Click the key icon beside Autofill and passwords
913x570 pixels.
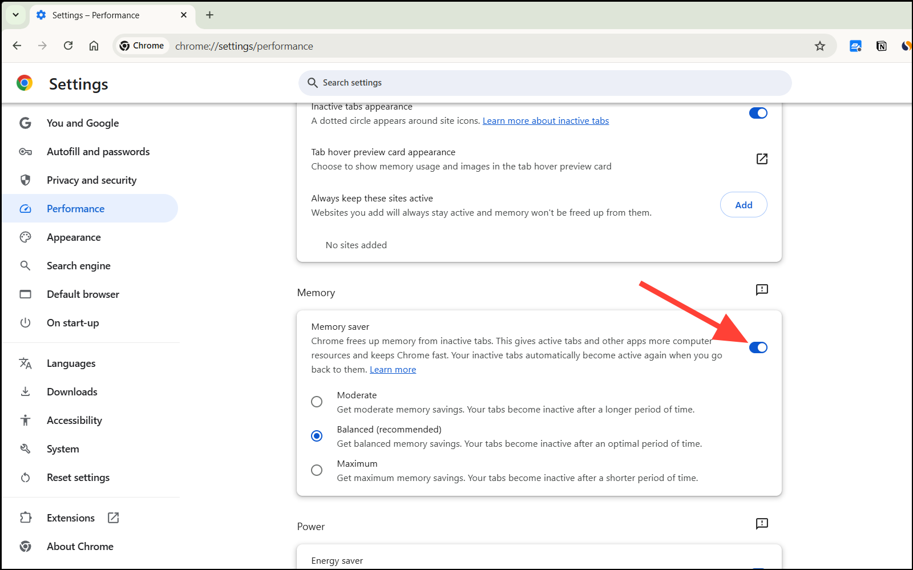click(x=25, y=151)
